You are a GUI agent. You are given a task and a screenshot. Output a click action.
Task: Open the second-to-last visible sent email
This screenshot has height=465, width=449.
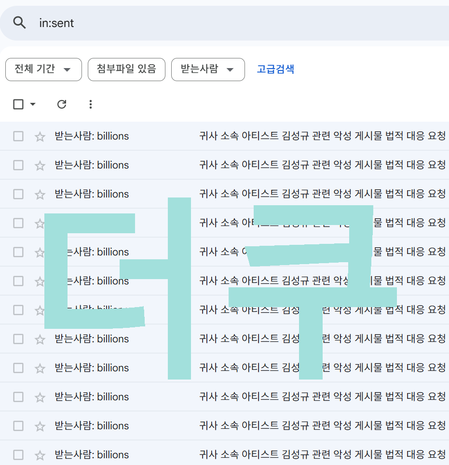point(322,425)
